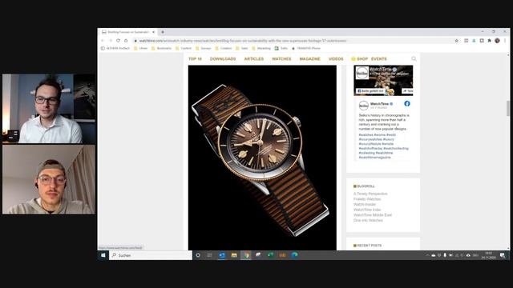This screenshot has height=288, width=513.
Task: Show hidden system tray icons
Action: point(427,255)
